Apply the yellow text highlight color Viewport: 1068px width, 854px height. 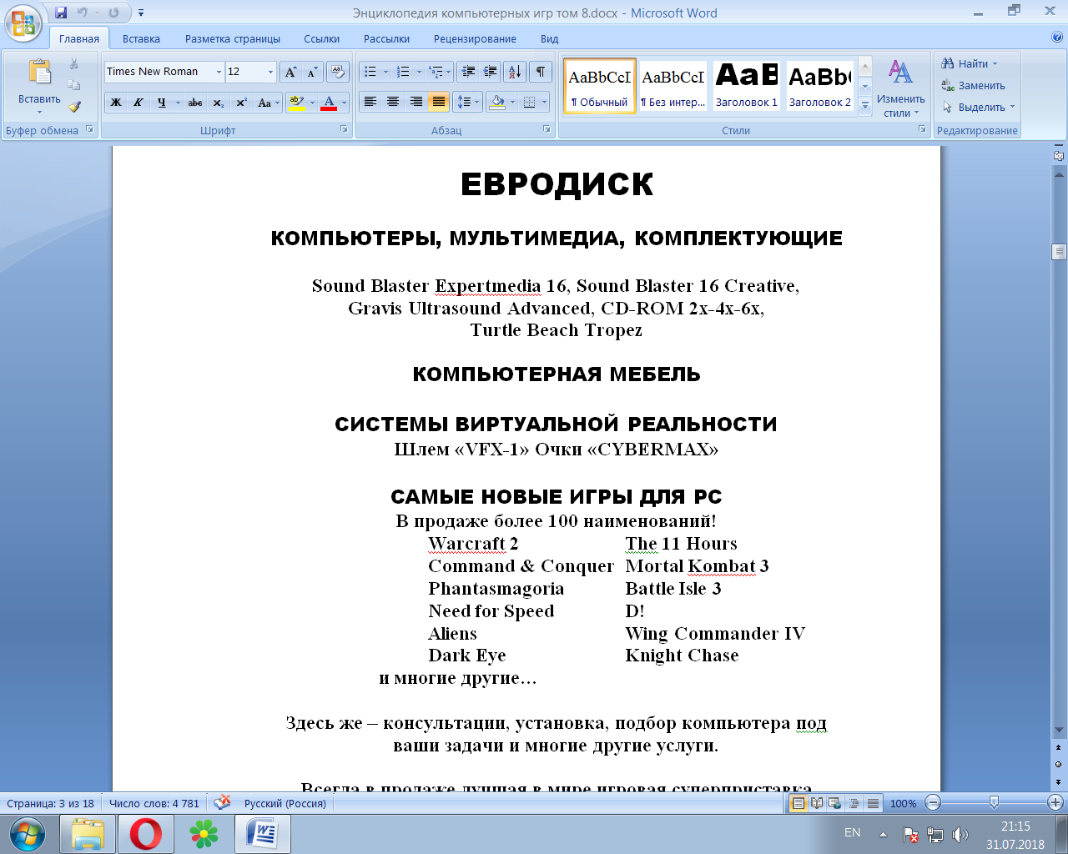pos(296,103)
